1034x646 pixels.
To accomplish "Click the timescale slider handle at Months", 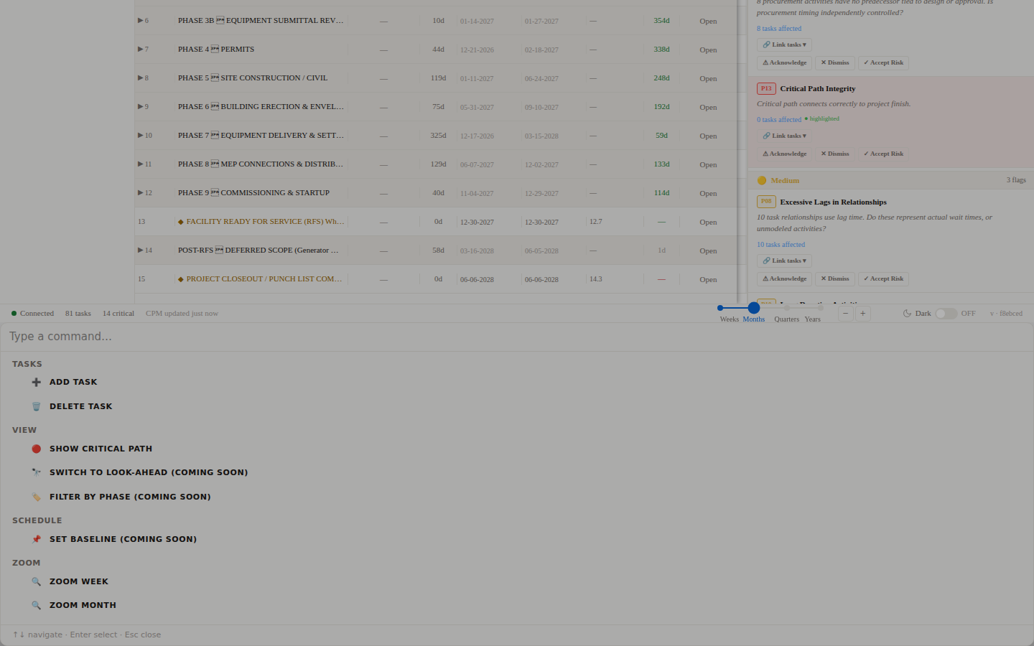I will pyautogui.click(x=754, y=308).
